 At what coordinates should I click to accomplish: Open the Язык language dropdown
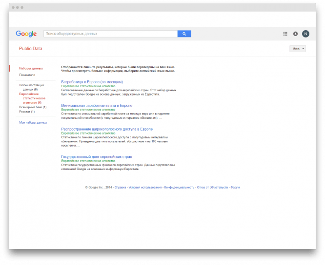coord(298,49)
